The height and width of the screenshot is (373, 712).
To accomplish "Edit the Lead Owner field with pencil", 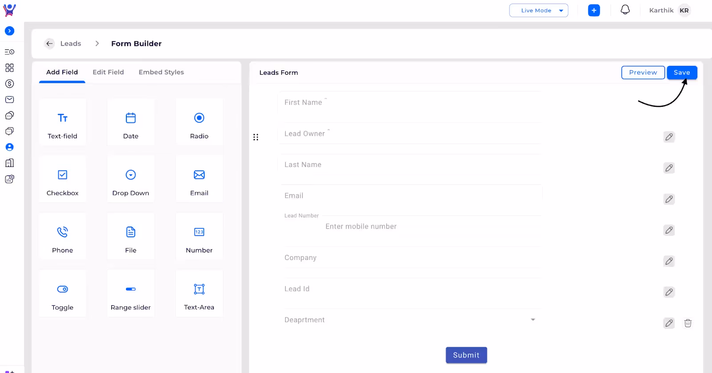I will [669, 137].
